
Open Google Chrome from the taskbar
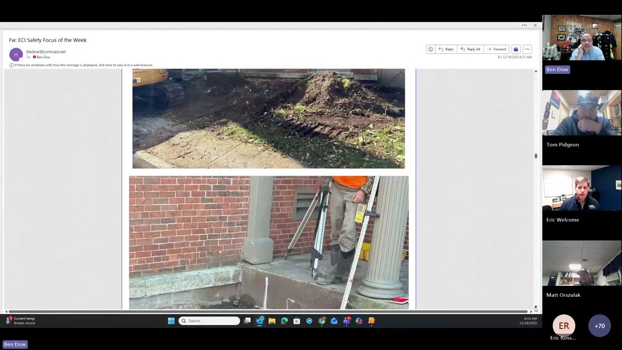322,321
